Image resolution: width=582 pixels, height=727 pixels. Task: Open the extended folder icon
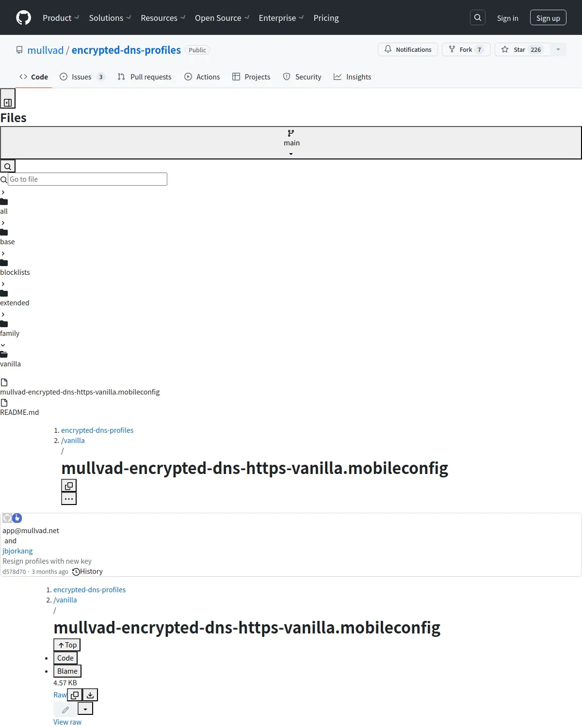4,293
